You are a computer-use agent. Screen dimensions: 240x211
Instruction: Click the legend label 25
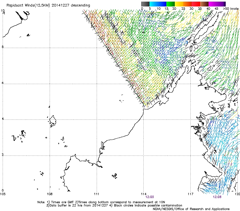[x=183, y=8]
